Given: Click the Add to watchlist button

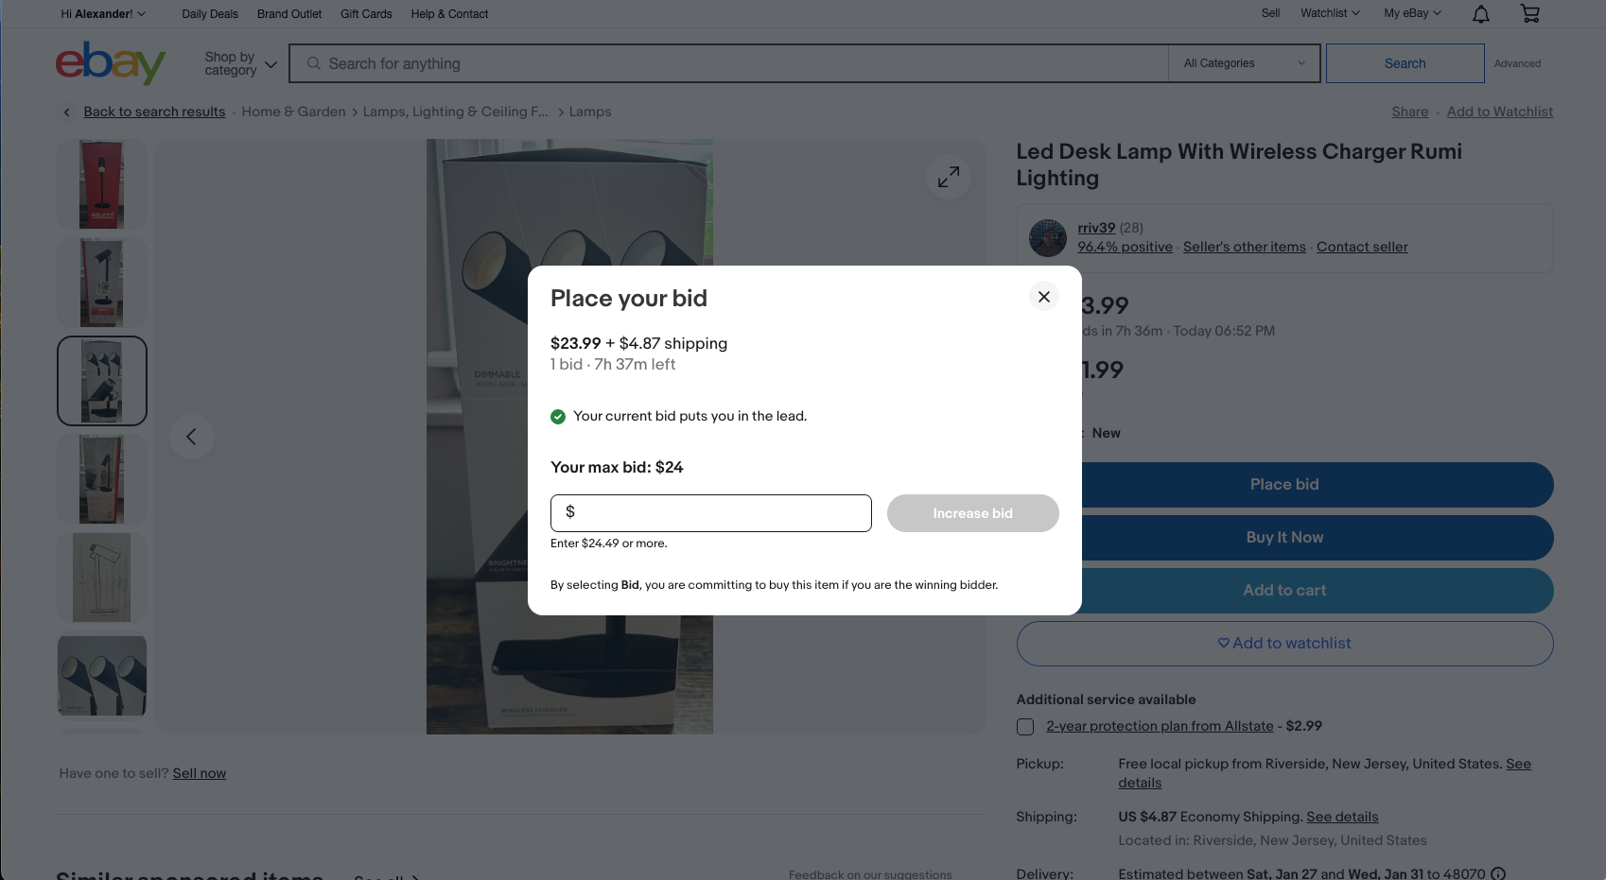Looking at the screenshot, I should pyautogui.click(x=1284, y=644).
